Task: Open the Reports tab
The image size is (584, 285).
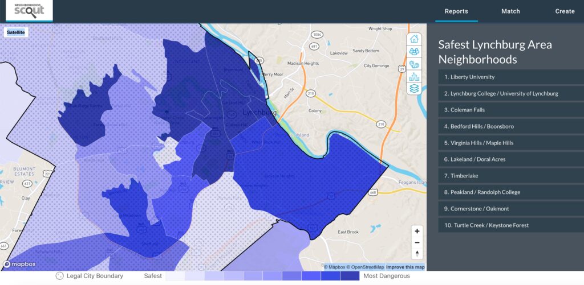Action: 456,11
